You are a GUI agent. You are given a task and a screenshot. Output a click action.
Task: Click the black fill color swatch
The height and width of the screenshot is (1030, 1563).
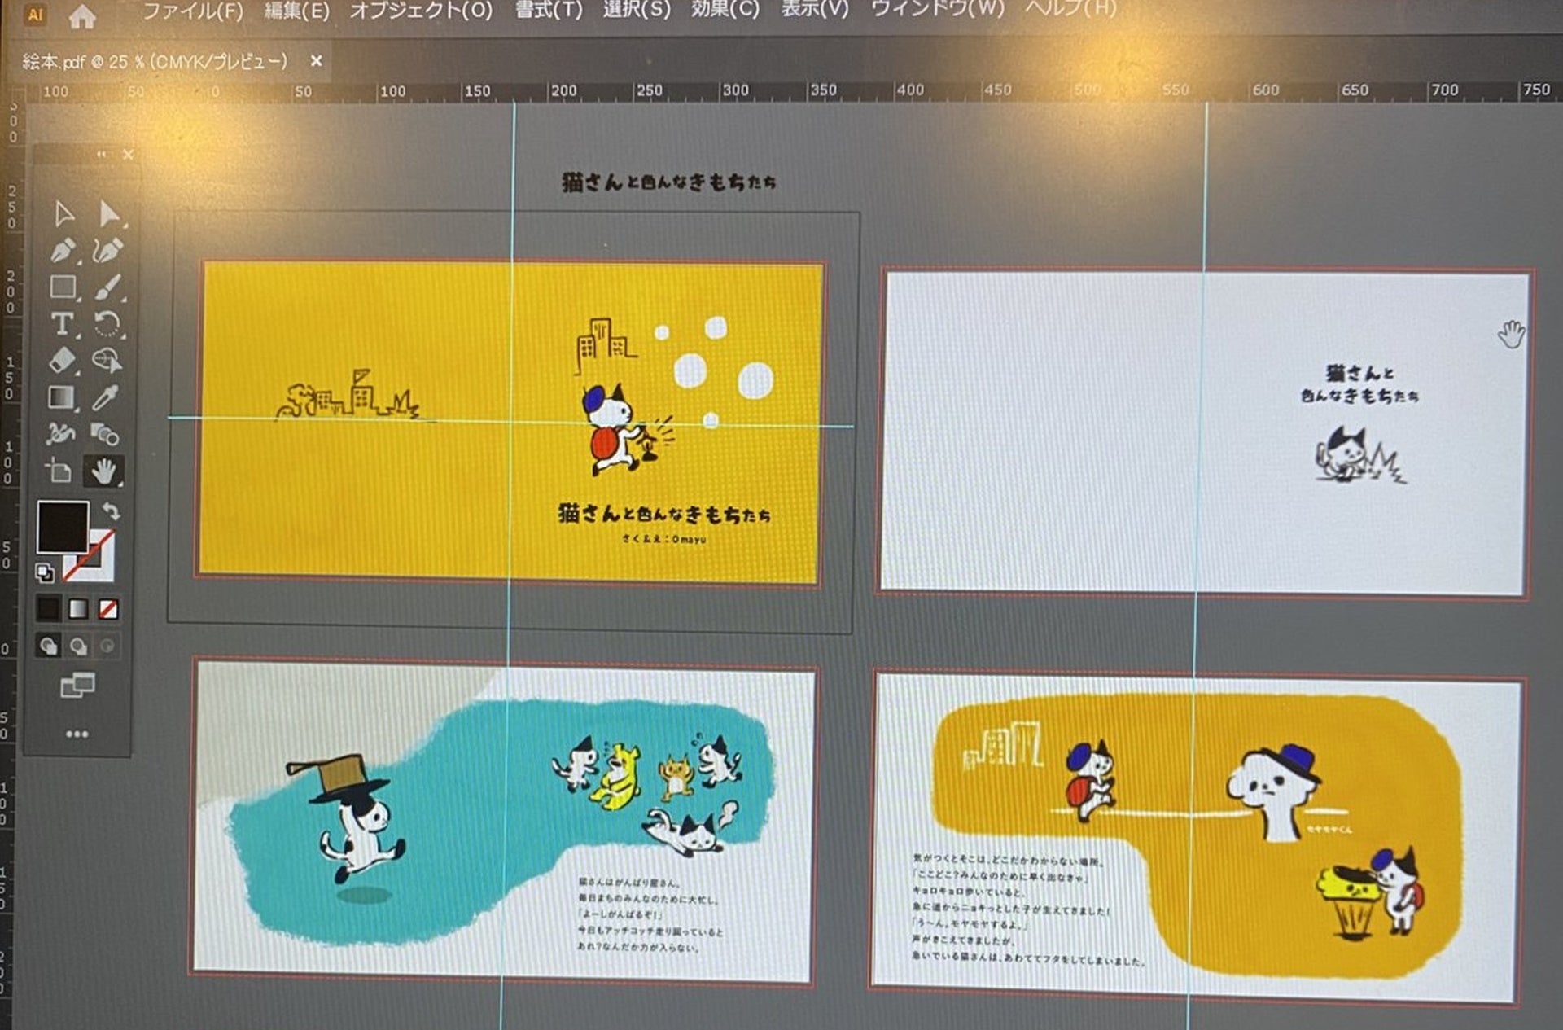pyautogui.click(x=63, y=526)
